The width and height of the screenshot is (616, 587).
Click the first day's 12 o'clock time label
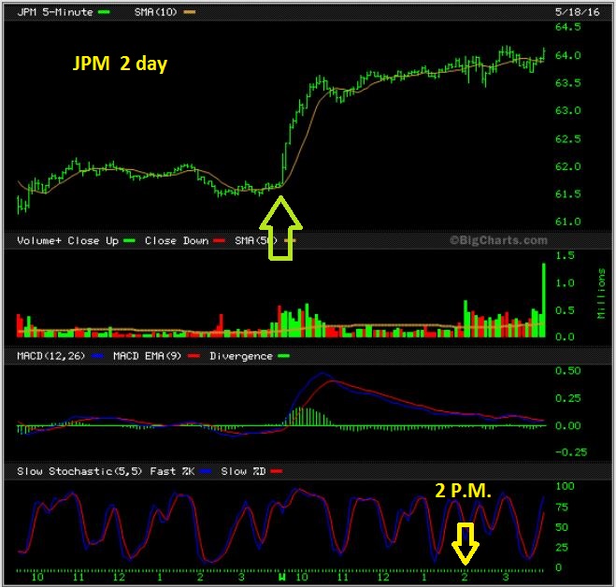pyautogui.click(x=119, y=577)
